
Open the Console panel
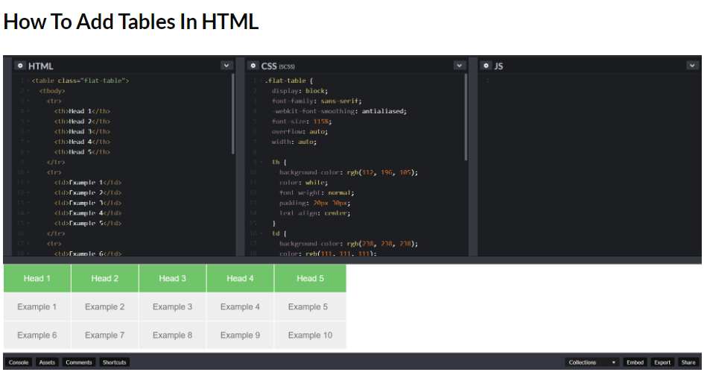point(19,362)
